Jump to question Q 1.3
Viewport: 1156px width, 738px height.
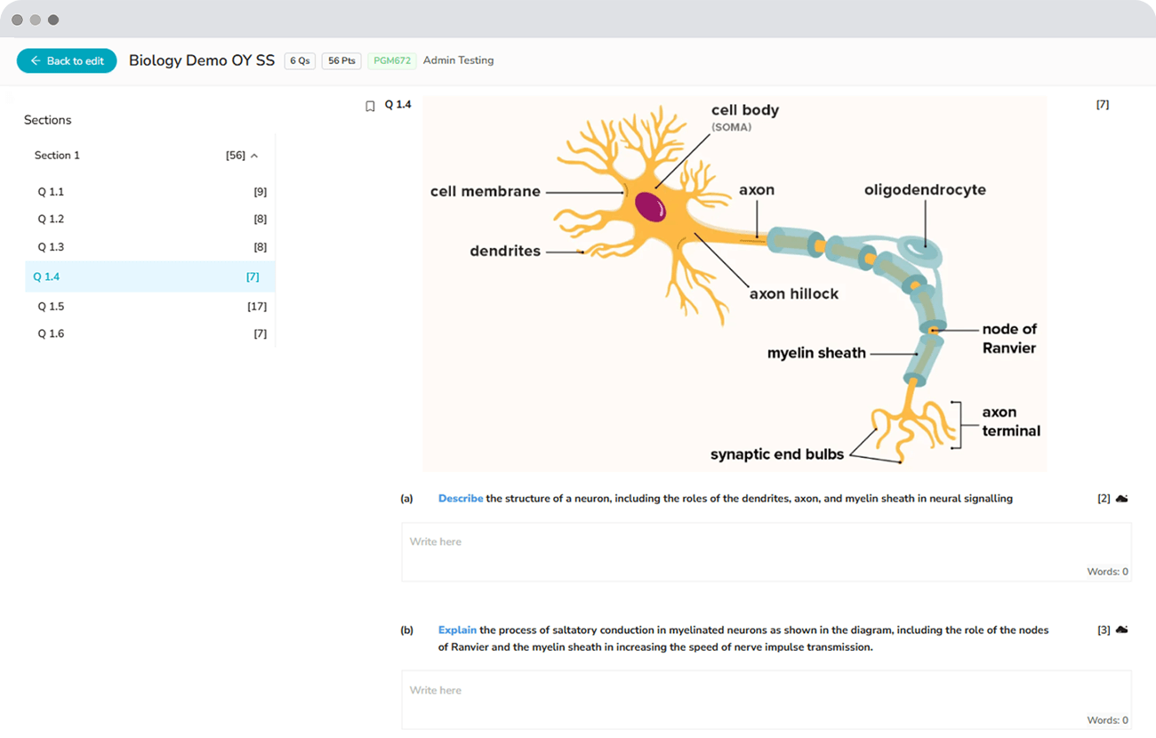point(51,247)
